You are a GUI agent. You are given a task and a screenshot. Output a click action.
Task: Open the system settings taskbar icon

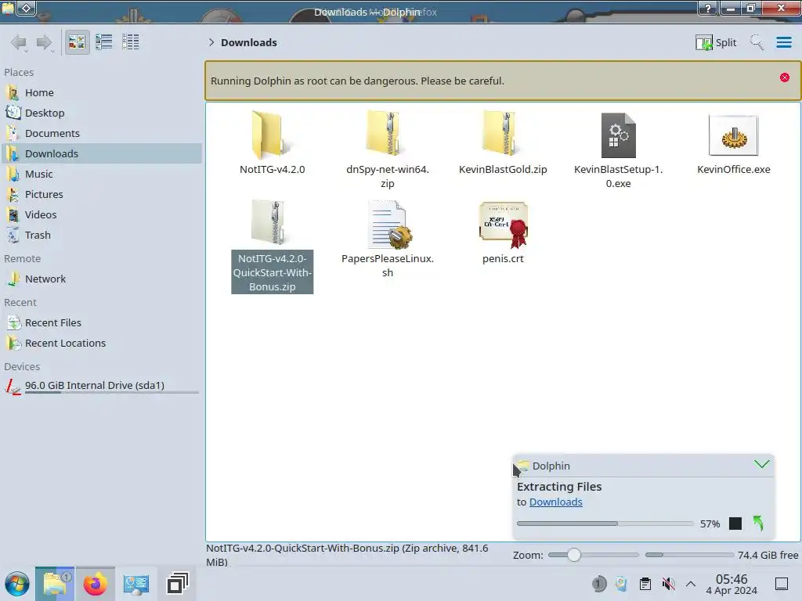136,584
